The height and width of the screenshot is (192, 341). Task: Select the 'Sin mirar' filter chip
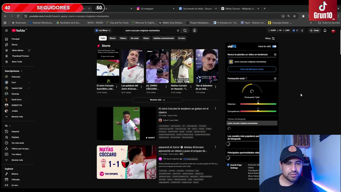[135, 38]
